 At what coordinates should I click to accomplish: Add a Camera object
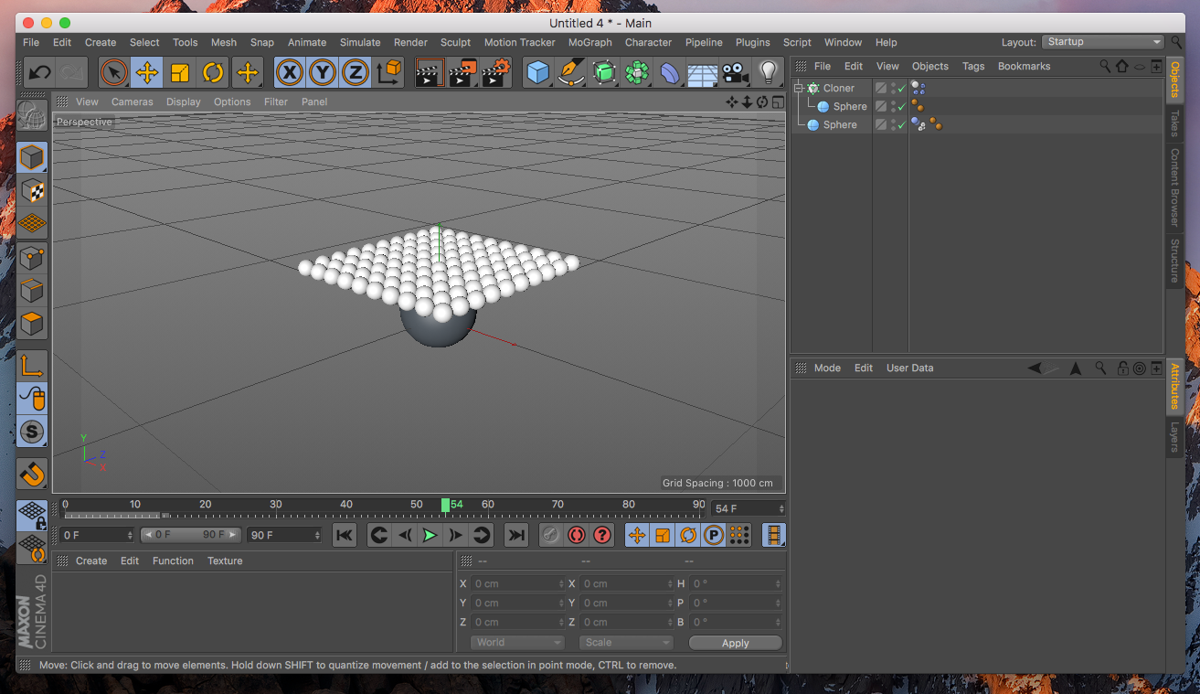coord(735,72)
